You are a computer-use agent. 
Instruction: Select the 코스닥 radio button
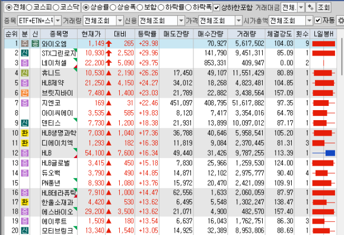point(56,8)
